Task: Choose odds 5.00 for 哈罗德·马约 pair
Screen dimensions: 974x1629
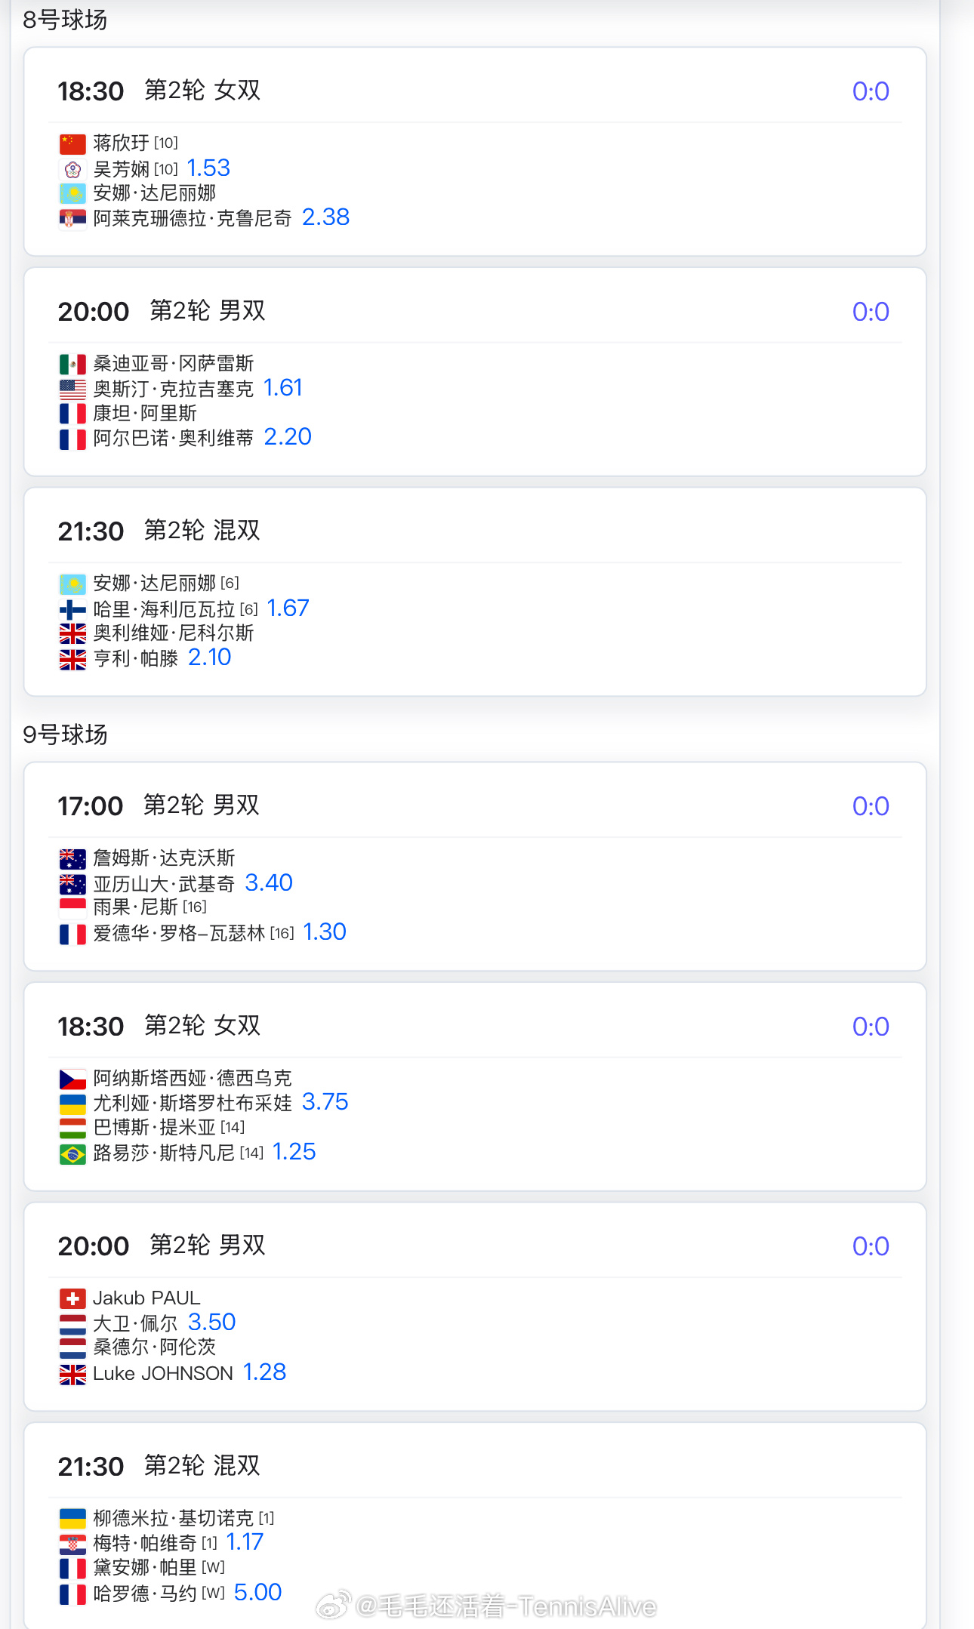Action: [x=257, y=1592]
